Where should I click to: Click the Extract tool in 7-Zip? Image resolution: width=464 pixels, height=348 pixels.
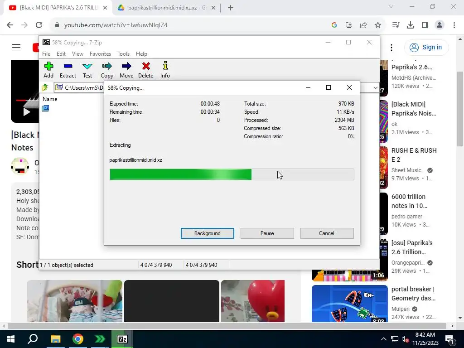pos(68,70)
